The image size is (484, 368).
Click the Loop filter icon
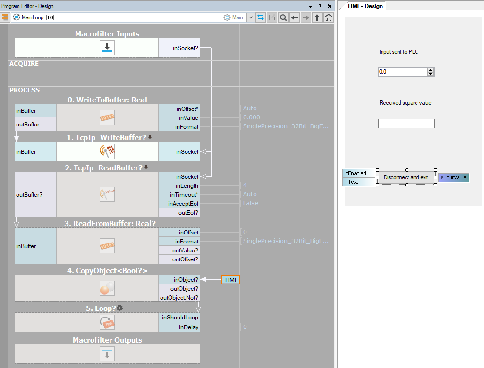[107, 322]
